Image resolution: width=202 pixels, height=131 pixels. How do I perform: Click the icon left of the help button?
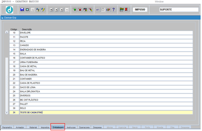[108, 10]
